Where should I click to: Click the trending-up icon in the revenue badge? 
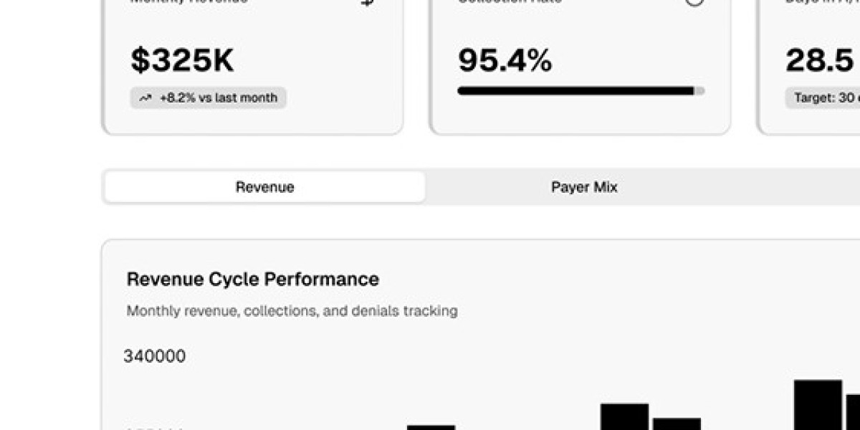tap(145, 97)
